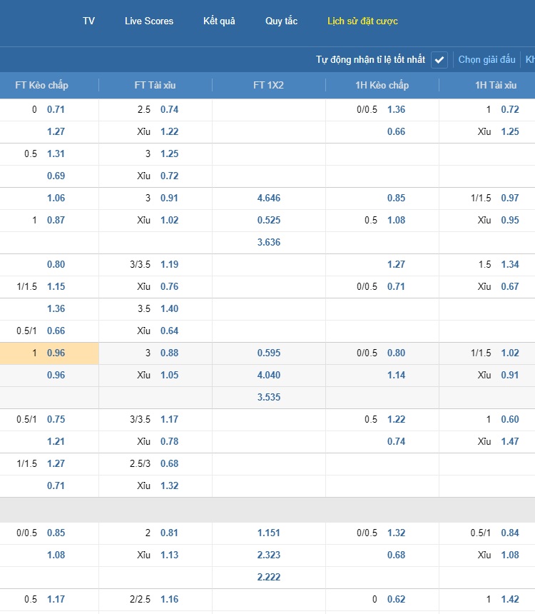Click the 4.040 odds value

pyautogui.click(x=269, y=376)
